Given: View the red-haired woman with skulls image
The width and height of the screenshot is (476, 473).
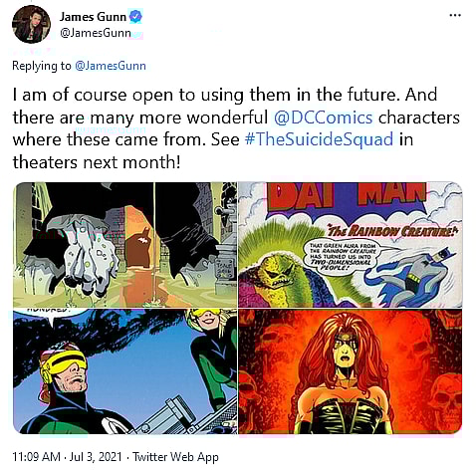Looking at the screenshot, I should tap(351, 371).
